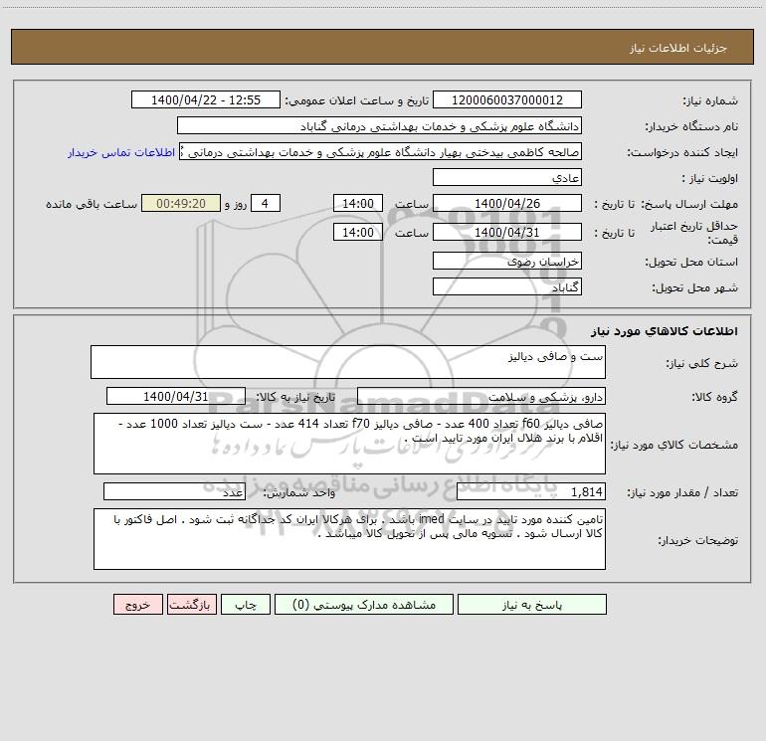Click the goods group field دارو، پزشکی و سلامت
The width and height of the screenshot is (766, 741).
(x=481, y=396)
